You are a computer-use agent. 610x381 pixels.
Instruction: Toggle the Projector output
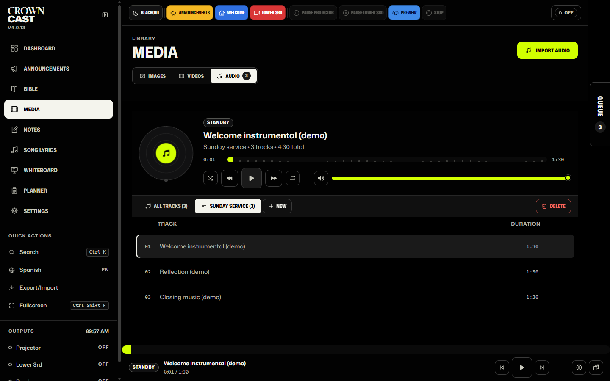[x=58, y=348]
